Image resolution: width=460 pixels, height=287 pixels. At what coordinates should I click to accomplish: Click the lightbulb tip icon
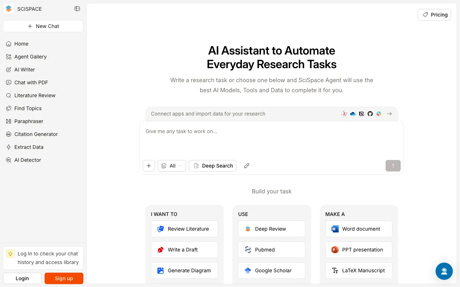tap(10, 254)
